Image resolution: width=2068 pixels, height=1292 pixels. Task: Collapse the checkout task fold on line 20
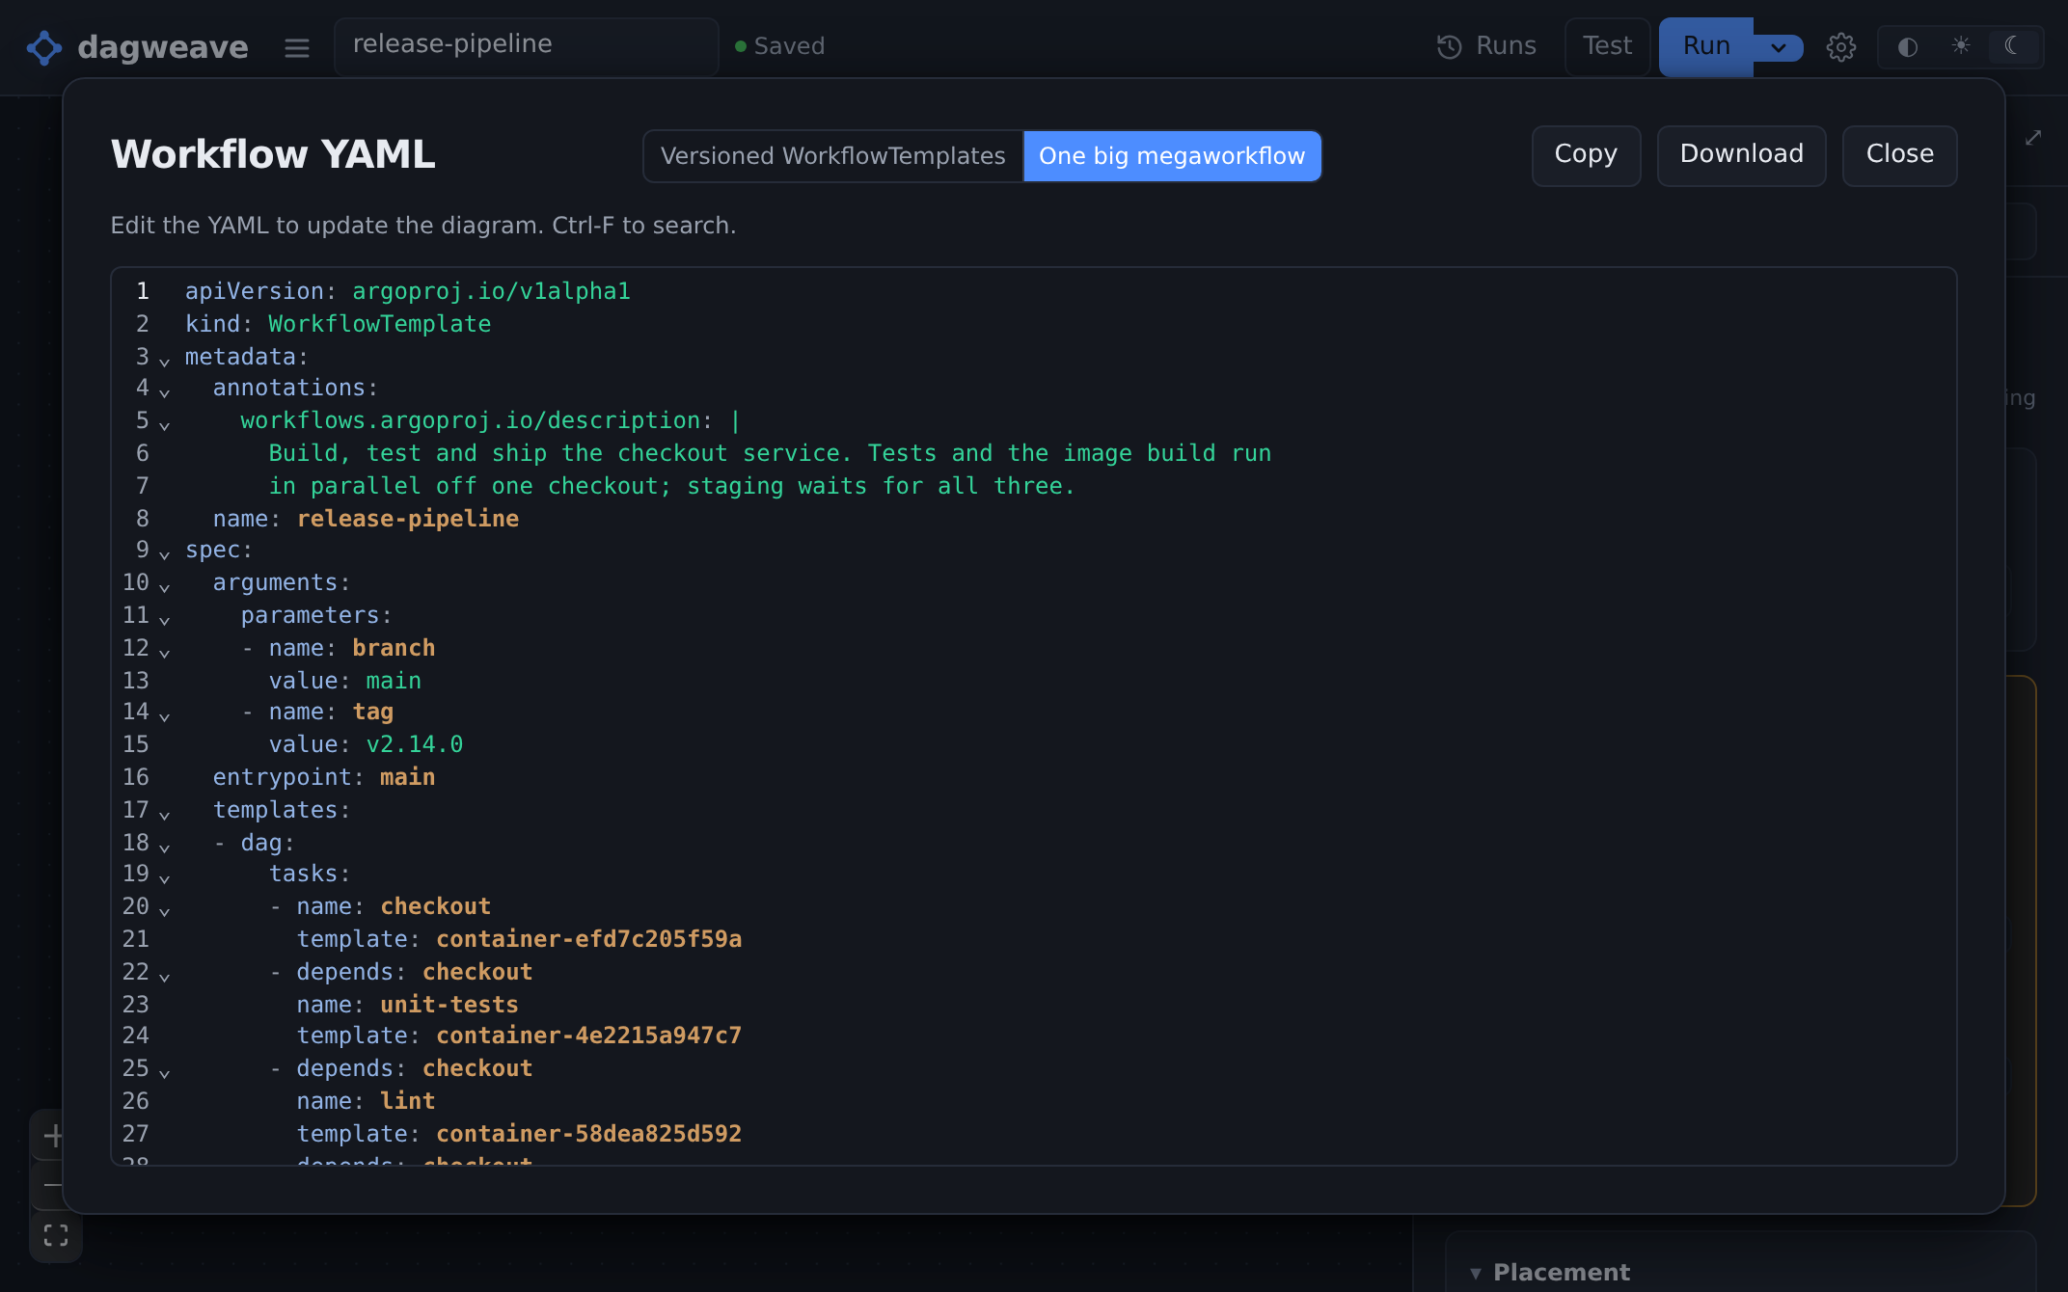[x=164, y=911]
